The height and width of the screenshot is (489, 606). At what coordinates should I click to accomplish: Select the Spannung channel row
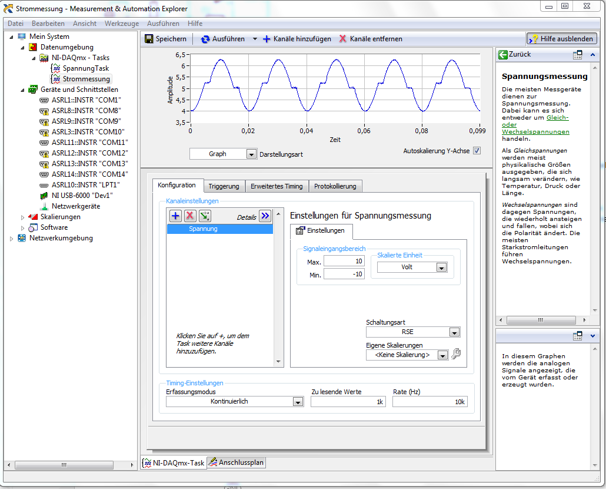click(220, 229)
